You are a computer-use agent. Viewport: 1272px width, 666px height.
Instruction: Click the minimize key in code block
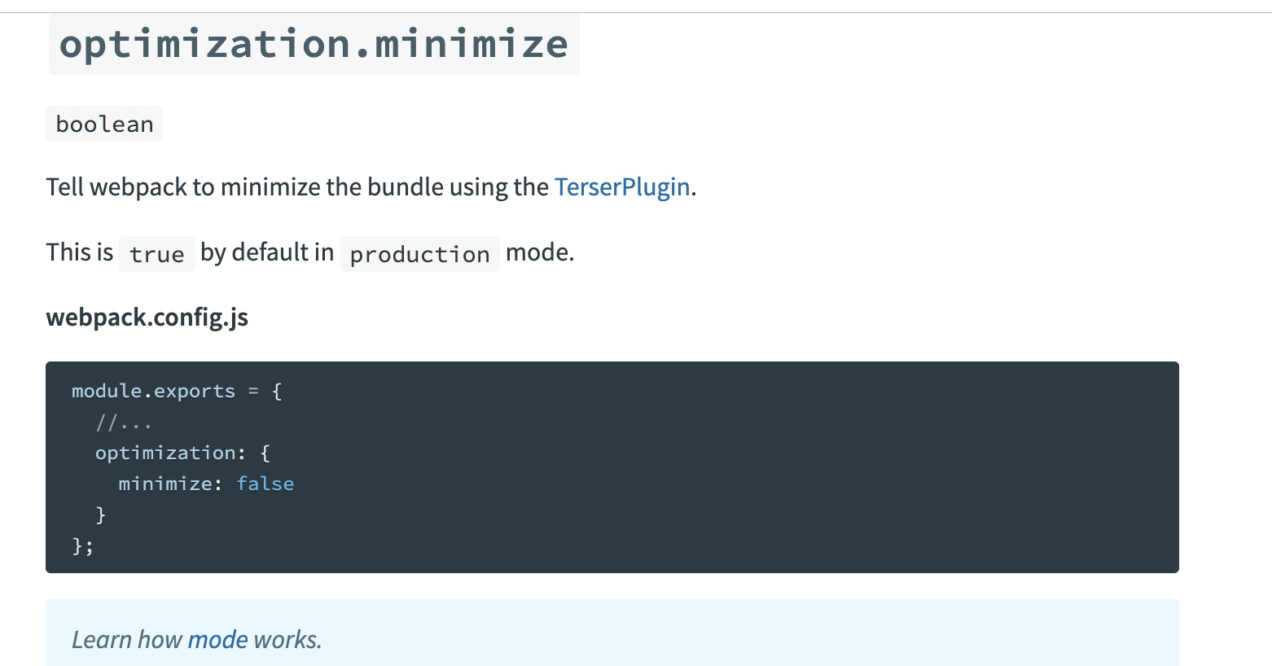tap(165, 484)
